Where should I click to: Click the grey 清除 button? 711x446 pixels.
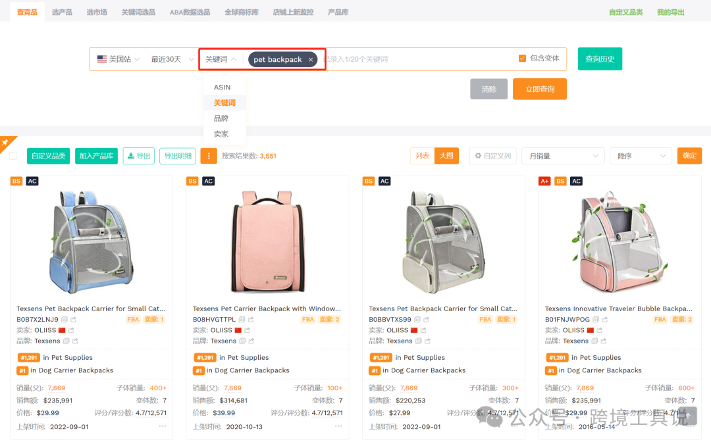point(488,89)
